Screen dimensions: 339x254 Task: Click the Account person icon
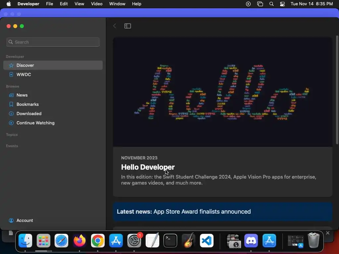[11, 220]
